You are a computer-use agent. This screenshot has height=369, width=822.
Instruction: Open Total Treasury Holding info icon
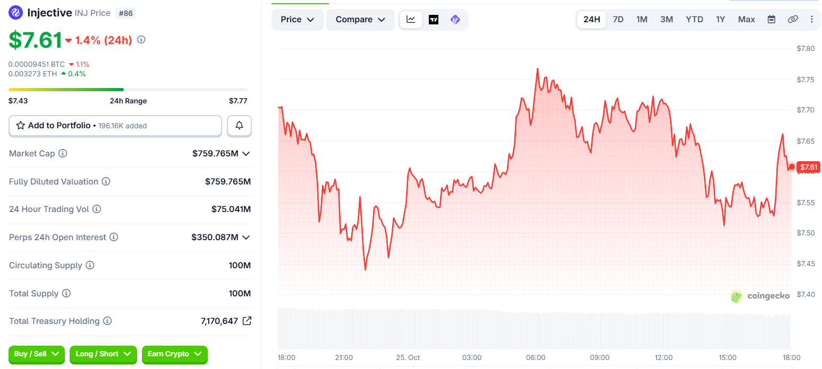click(x=107, y=321)
